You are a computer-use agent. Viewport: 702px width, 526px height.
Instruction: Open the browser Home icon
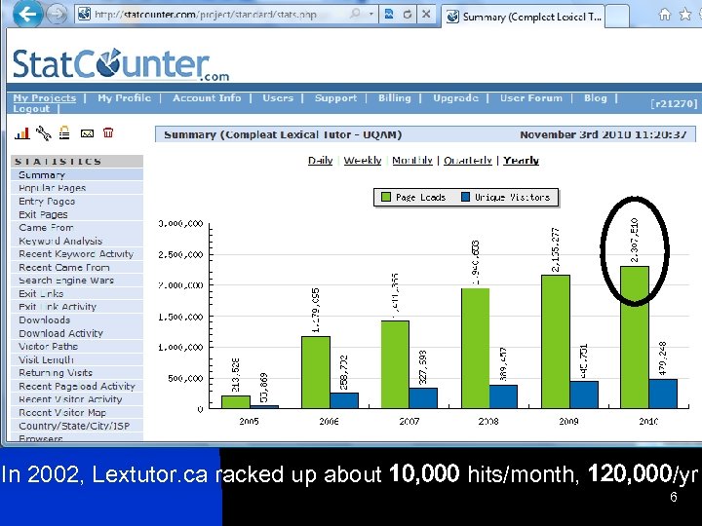[x=665, y=15]
